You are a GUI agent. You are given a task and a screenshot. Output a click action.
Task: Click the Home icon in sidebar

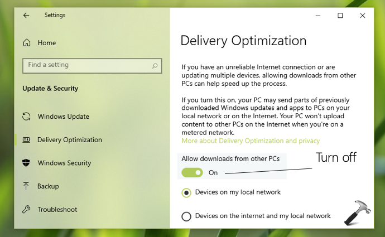(26, 42)
